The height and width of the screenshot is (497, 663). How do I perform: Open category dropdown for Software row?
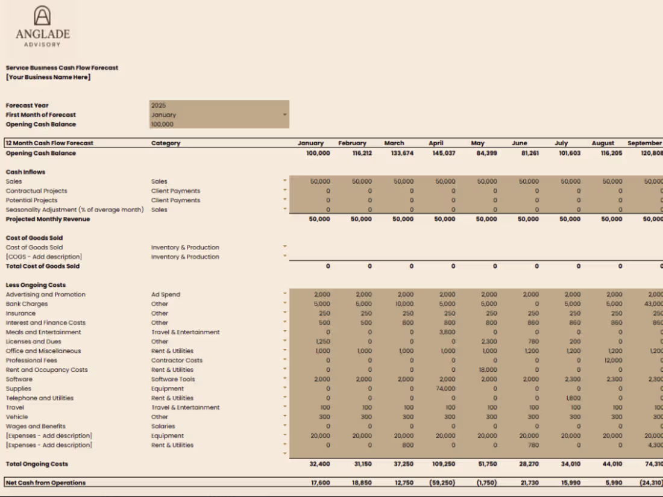pos(285,378)
